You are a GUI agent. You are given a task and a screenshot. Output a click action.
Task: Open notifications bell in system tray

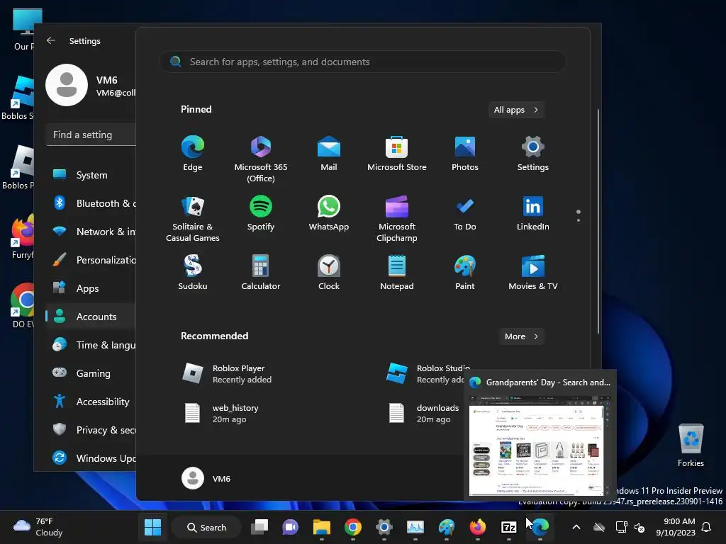[x=707, y=527]
